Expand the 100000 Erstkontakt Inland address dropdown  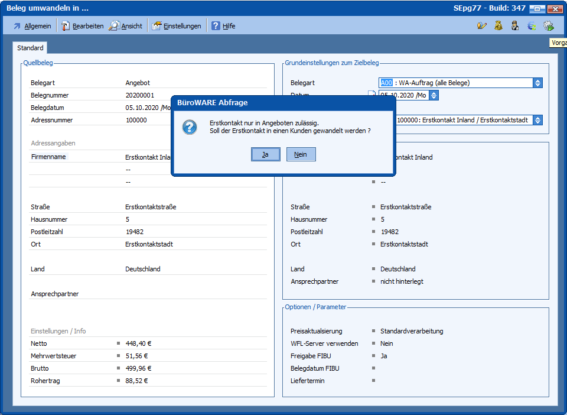(x=537, y=120)
